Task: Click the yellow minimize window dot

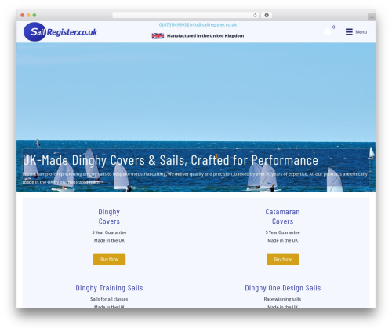Action: [28, 15]
